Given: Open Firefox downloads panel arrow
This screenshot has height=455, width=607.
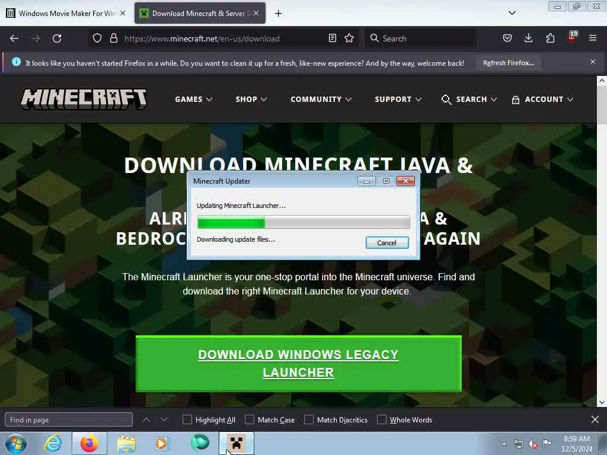Looking at the screenshot, I should point(528,38).
